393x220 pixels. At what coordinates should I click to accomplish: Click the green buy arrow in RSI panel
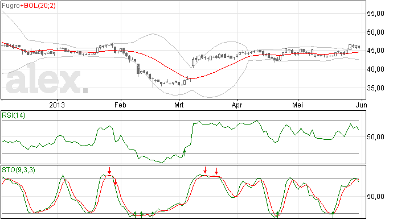(185, 153)
